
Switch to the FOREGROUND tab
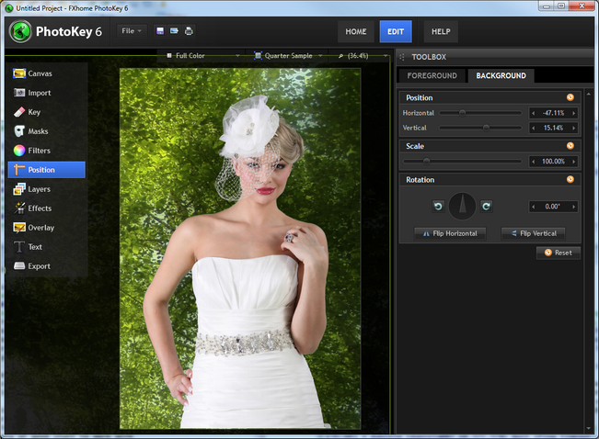[432, 75]
